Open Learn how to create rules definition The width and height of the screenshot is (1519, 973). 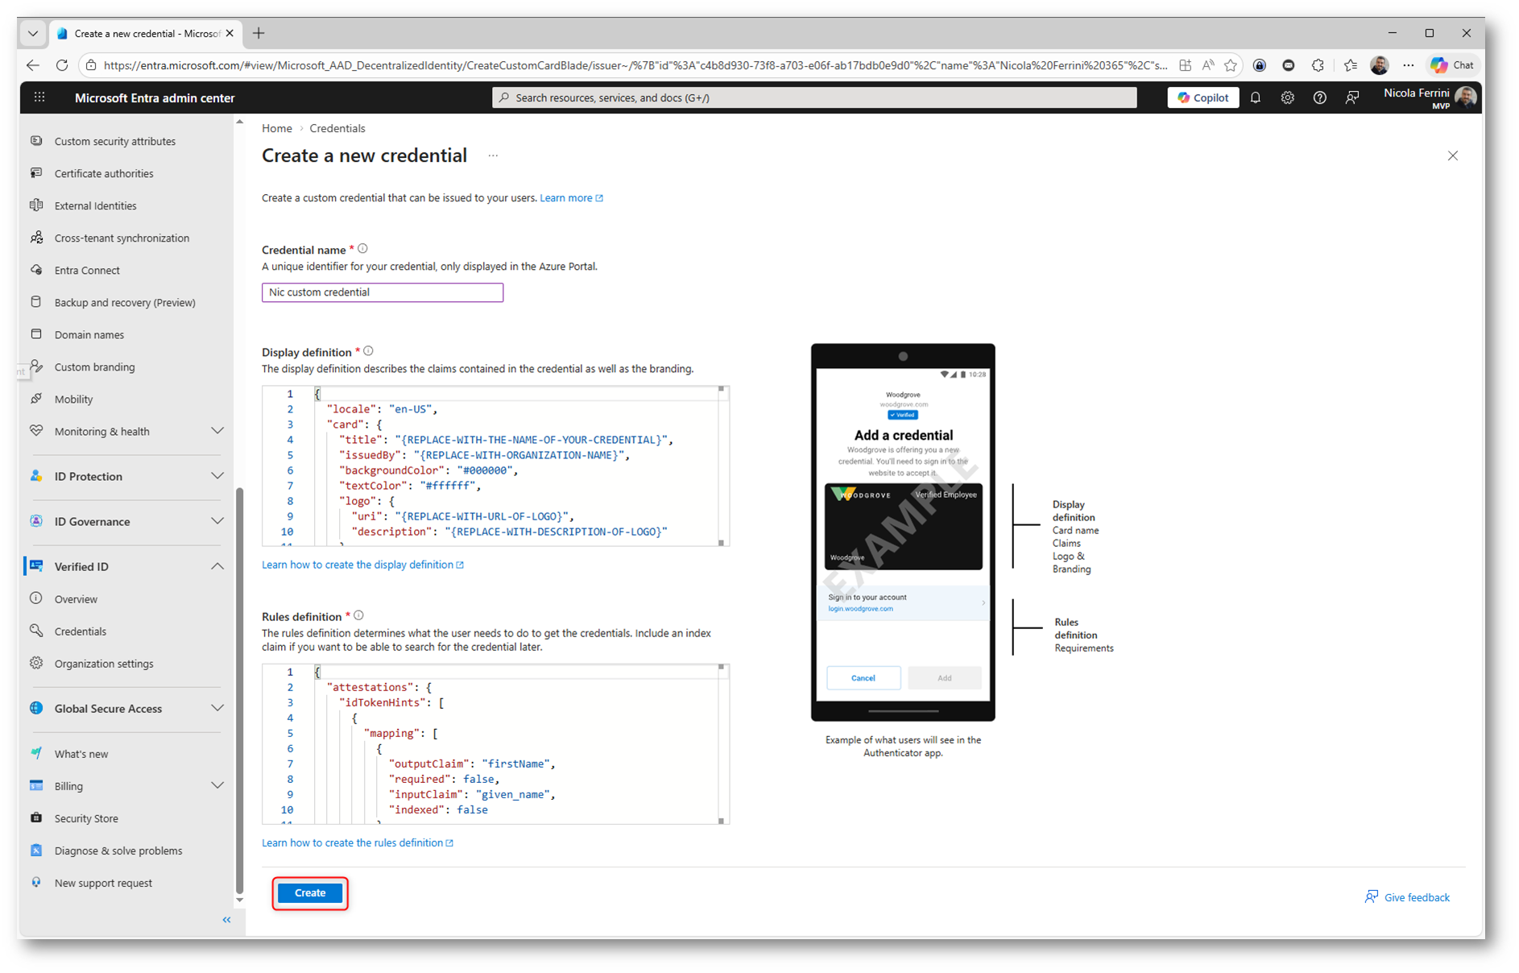358,843
